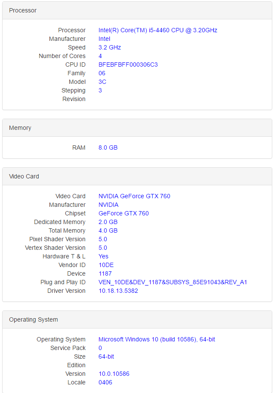277x393 pixels.
Task: Click the Intel manufacturer value
Action: (104, 39)
